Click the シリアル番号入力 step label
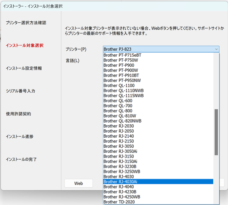This screenshot has height=205, width=228. coord(21,91)
